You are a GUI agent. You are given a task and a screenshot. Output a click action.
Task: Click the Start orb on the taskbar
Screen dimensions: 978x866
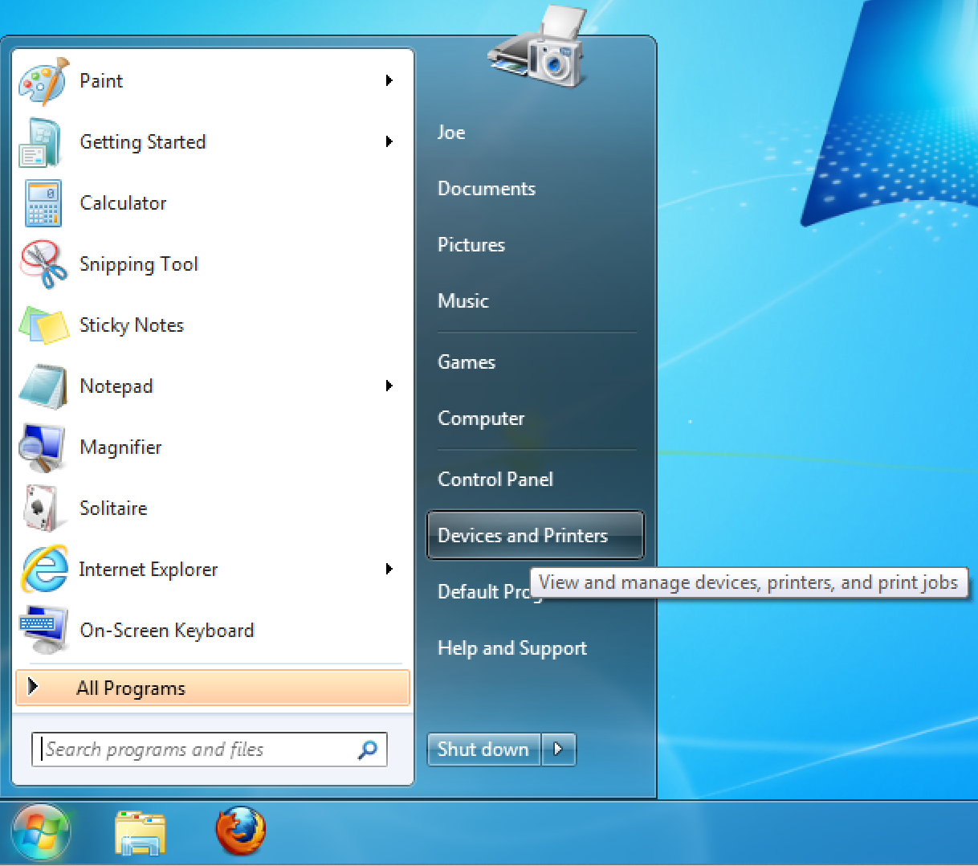point(41,831)
